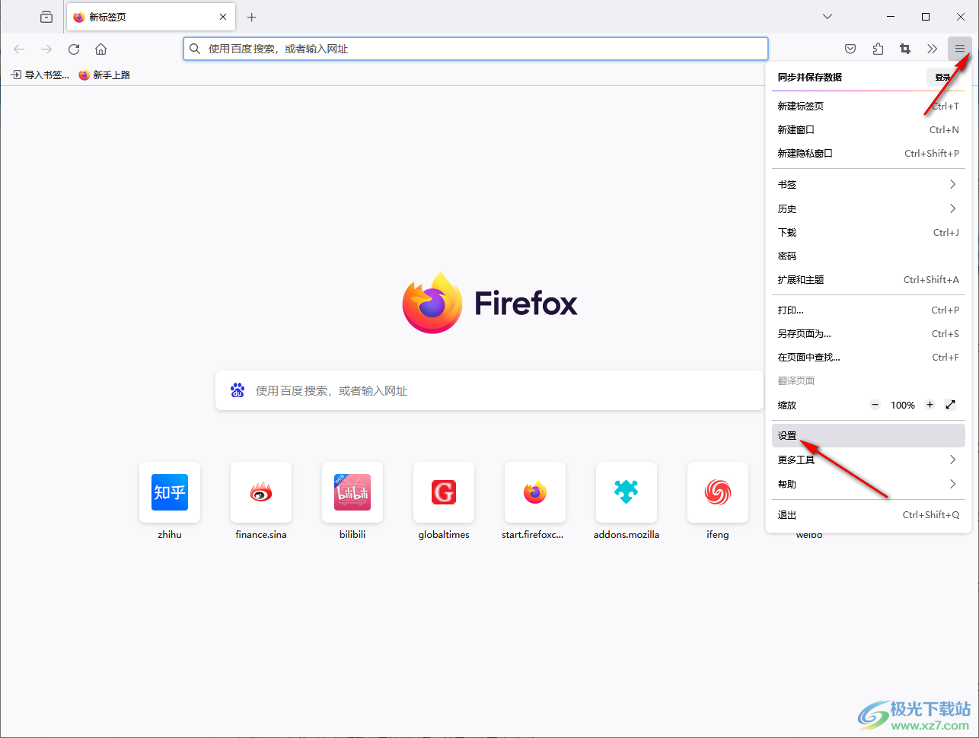Select 新建窗口 menu item

point(868,130)
